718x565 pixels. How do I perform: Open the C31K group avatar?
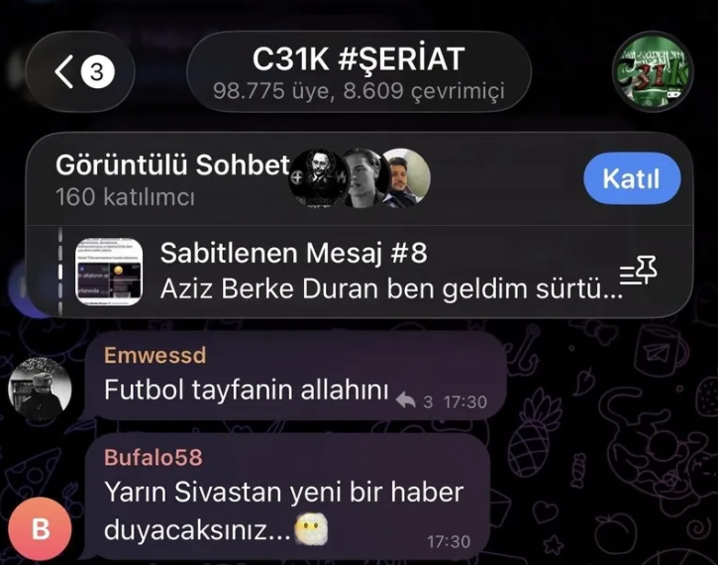point(653,71)
